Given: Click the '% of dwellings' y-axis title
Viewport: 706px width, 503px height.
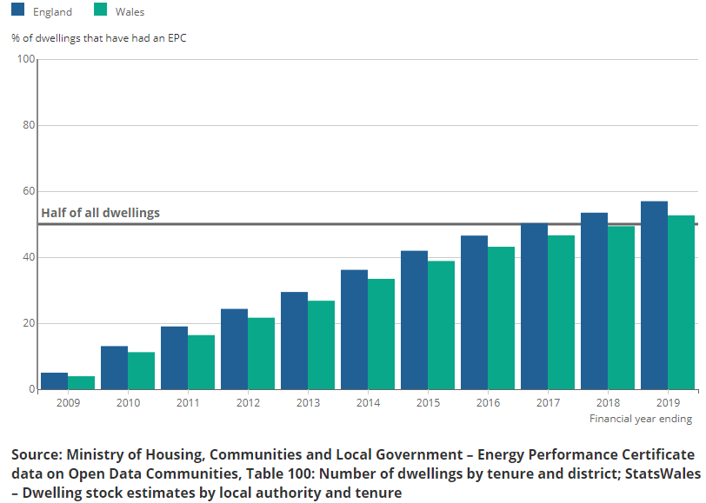Looking at the screenshot, I should click(99, 38).
